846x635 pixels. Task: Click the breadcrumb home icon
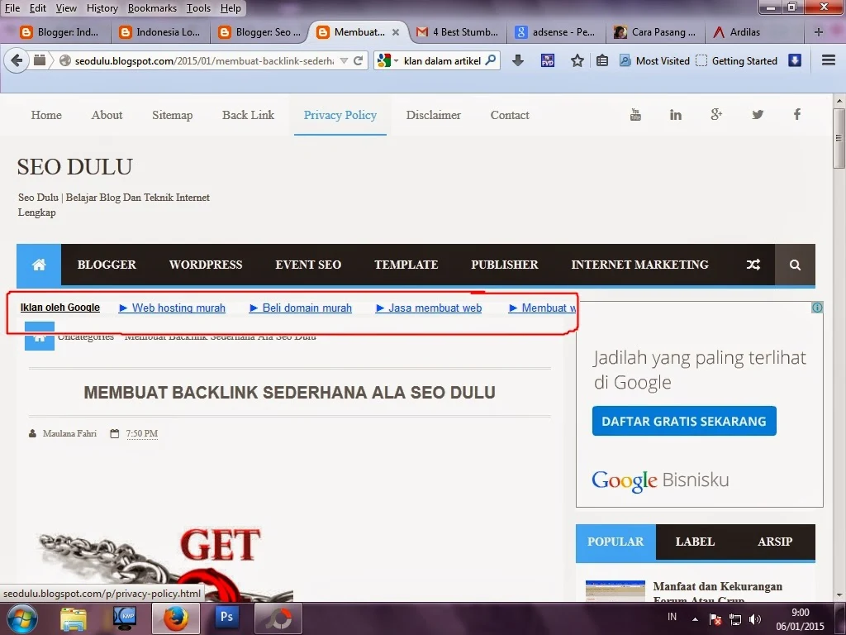[x=40, y=337]
